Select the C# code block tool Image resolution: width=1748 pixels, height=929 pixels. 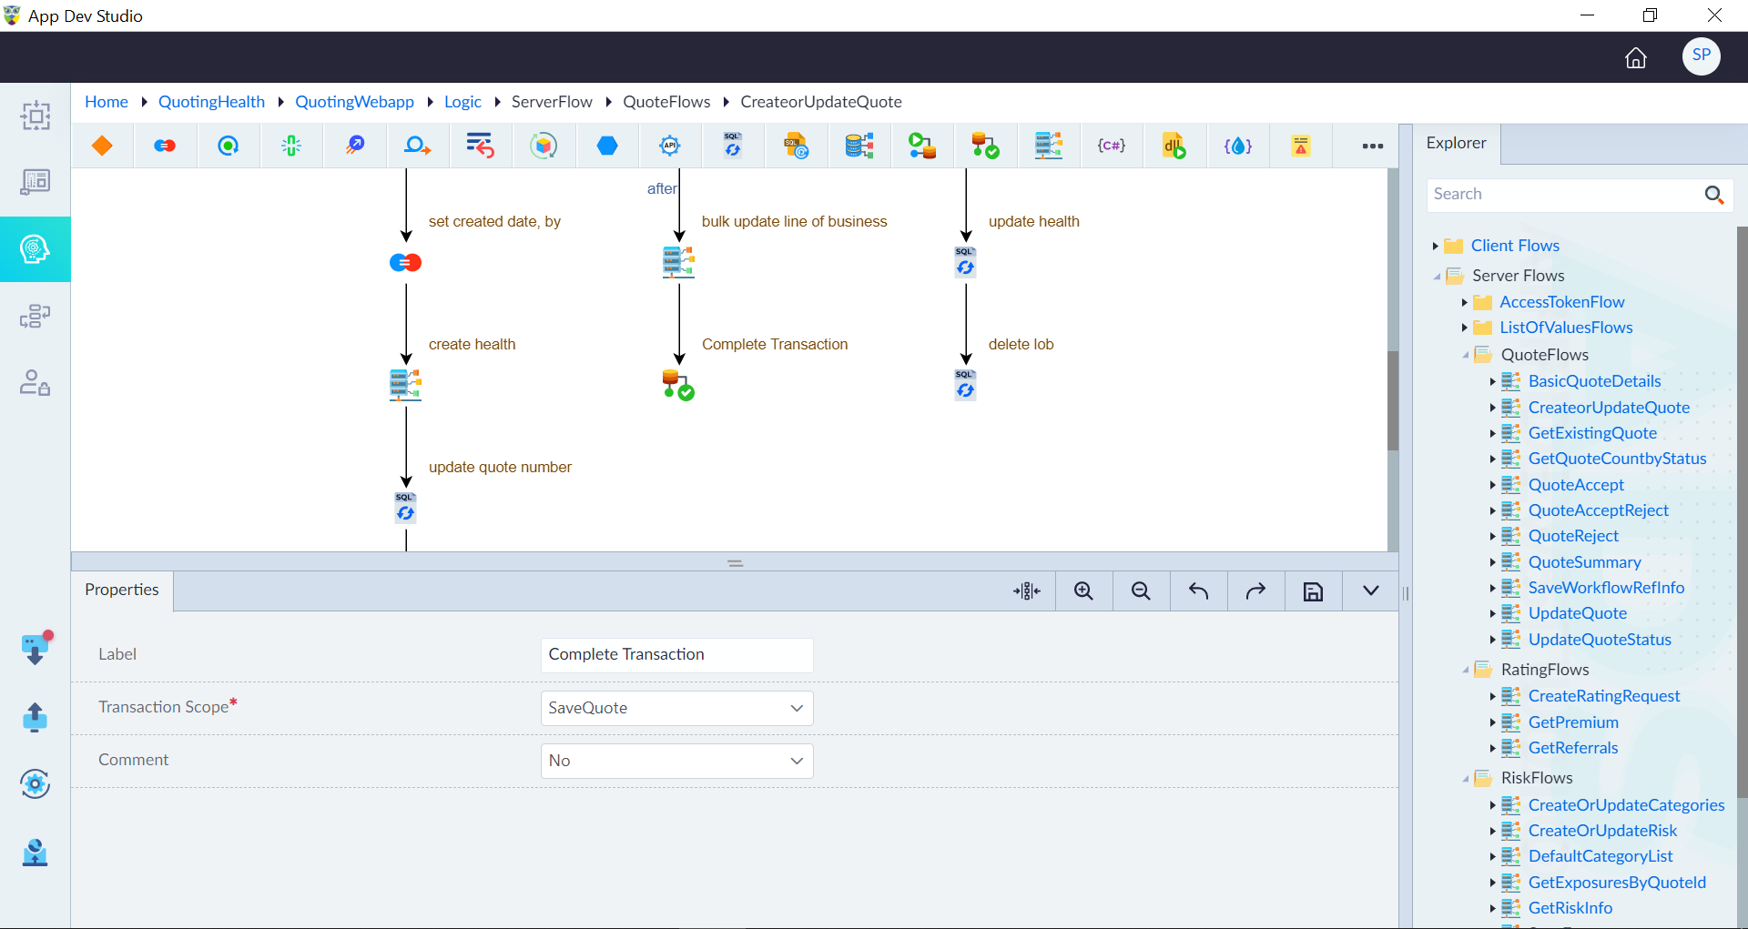[1111, 146]
